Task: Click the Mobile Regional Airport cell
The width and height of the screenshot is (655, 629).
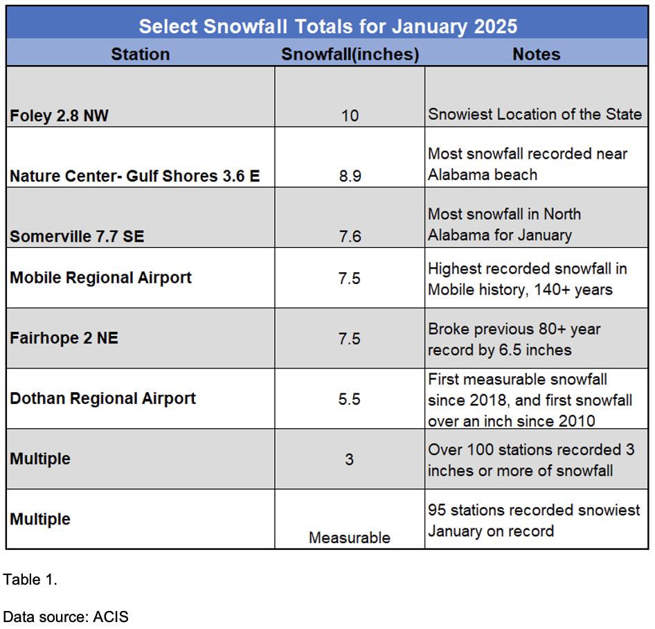Action: (141, 278)
